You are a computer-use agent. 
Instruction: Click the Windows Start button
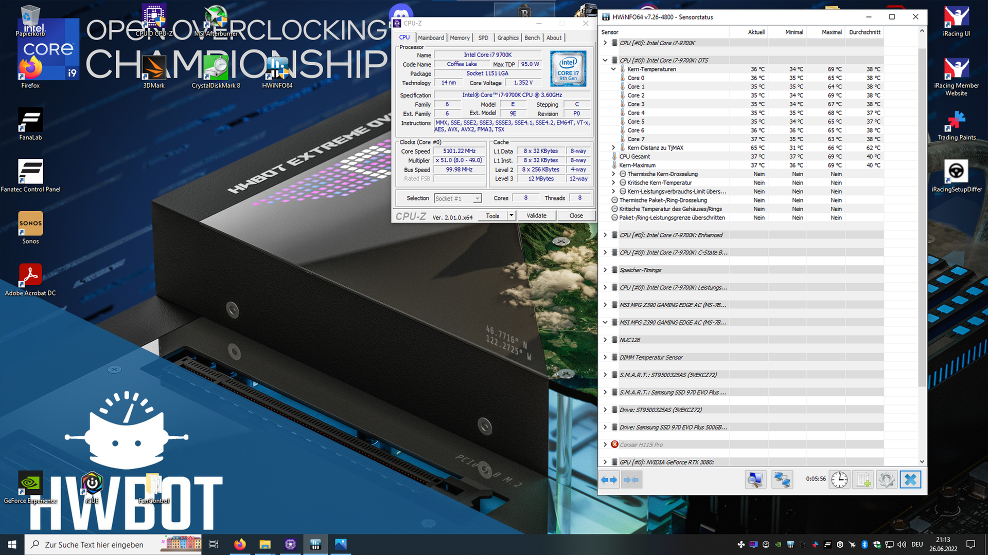tap(12, 544)
